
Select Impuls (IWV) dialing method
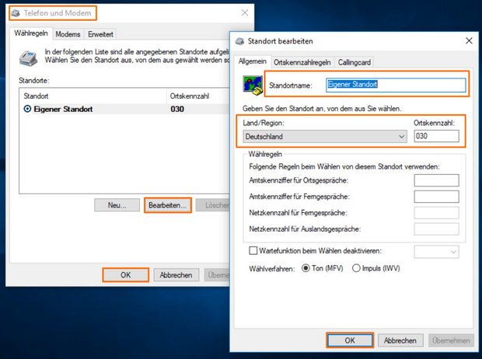point(357,268)
